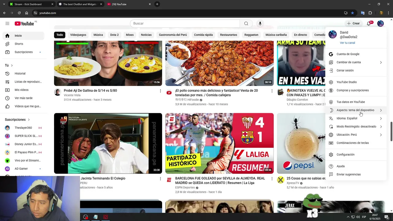Expand the Suscripciones section heading
Viewport: 393px width, 221px height.
[18, 120]
